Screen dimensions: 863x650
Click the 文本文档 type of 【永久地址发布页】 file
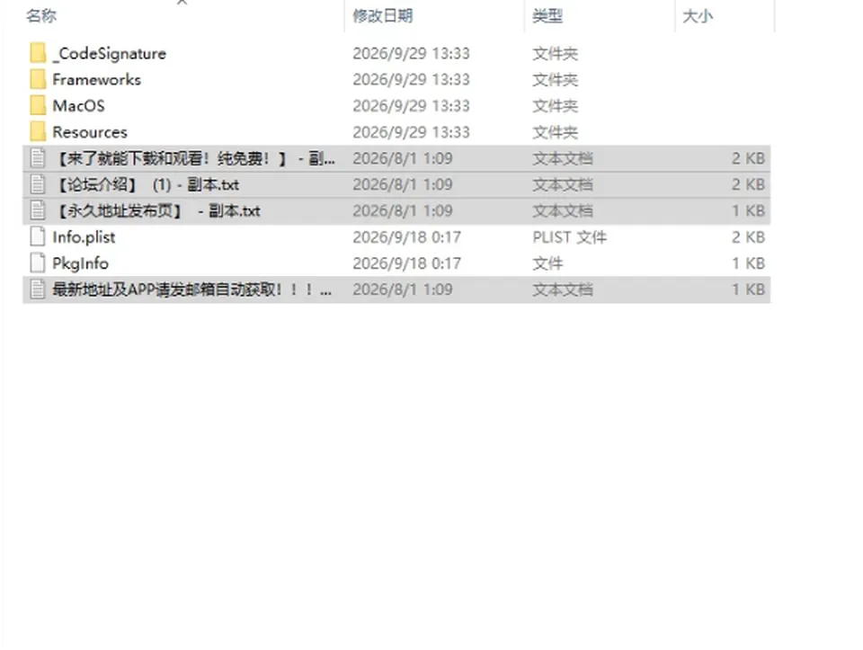point(563,210)
